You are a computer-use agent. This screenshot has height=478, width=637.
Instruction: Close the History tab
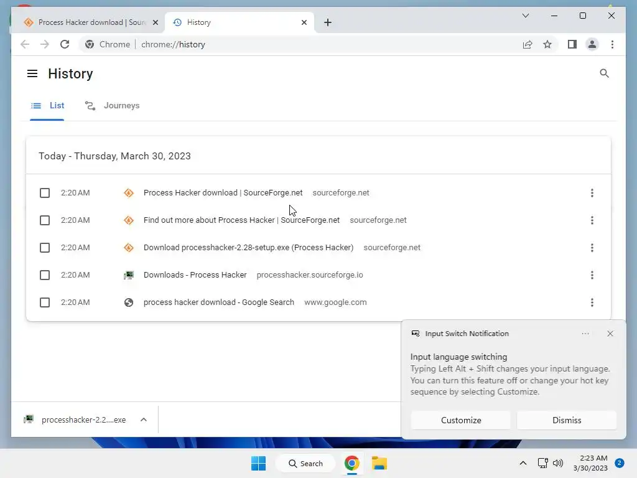pyautogui.click(x=304, y=22)
